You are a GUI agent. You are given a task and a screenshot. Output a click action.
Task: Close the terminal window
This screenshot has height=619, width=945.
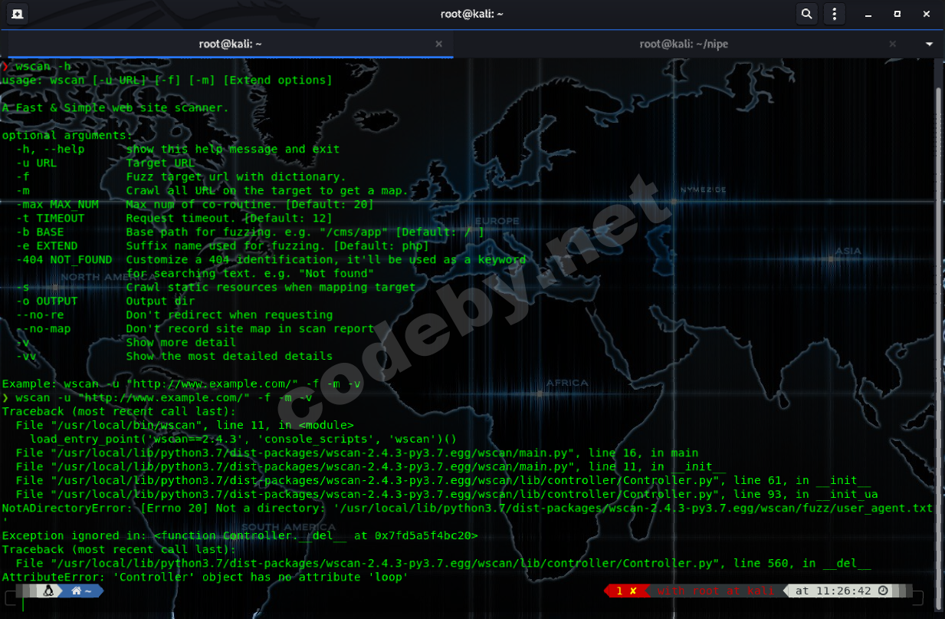click(927, 14)
